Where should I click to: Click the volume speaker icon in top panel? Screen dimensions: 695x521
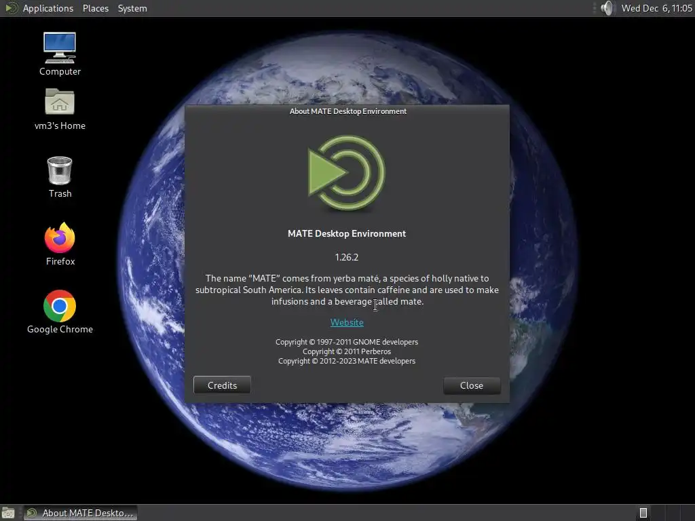click(608, 8)
